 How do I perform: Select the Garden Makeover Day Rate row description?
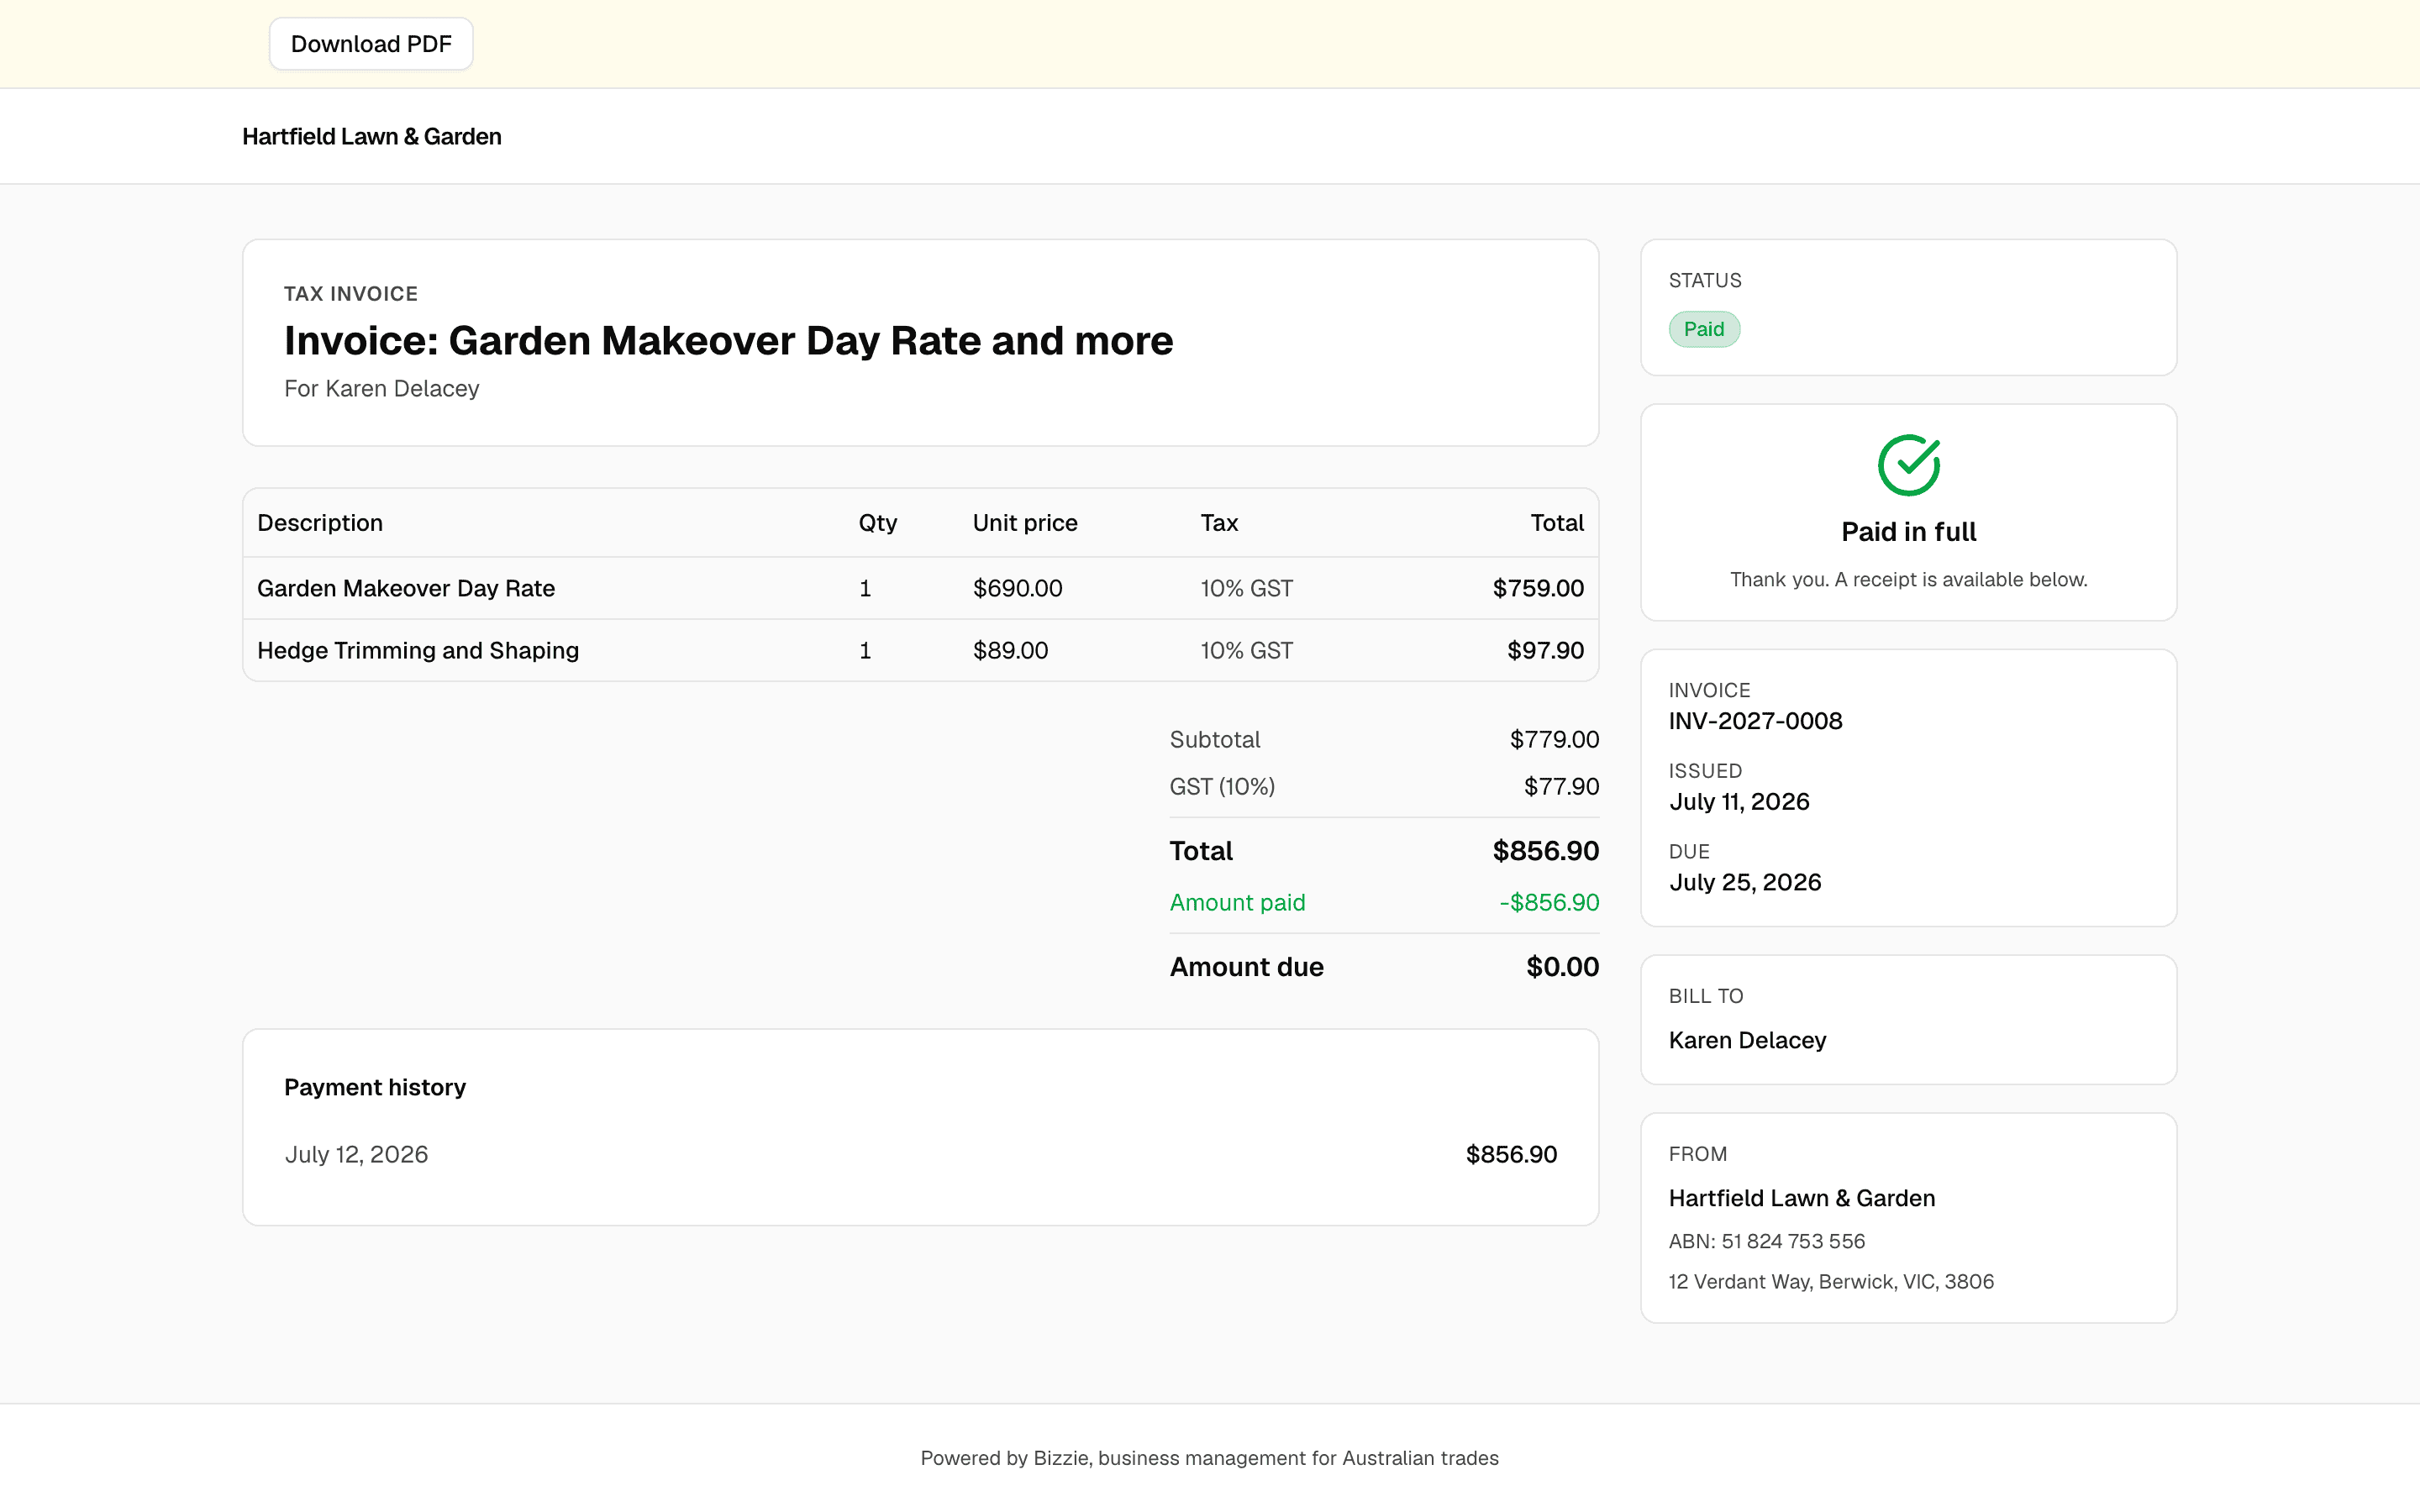point(406,588)
